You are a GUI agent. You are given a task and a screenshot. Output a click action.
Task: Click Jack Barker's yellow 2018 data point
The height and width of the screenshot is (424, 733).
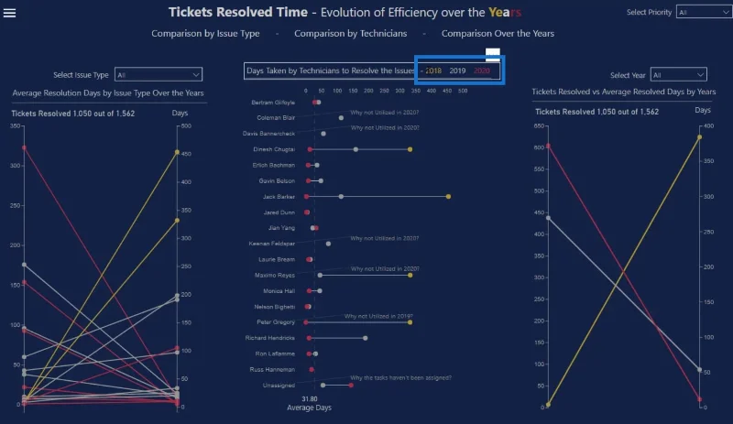click(x=448, y=197)
